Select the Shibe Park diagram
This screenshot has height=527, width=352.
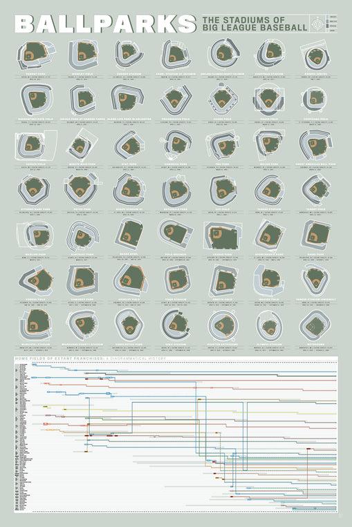(x=316, y=234)
